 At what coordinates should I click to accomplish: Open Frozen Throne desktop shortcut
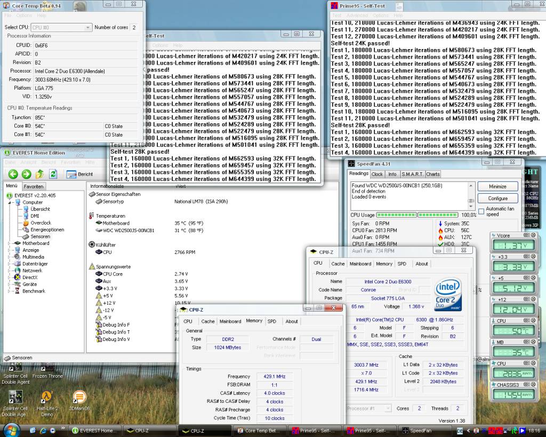[x=47, y=371]
